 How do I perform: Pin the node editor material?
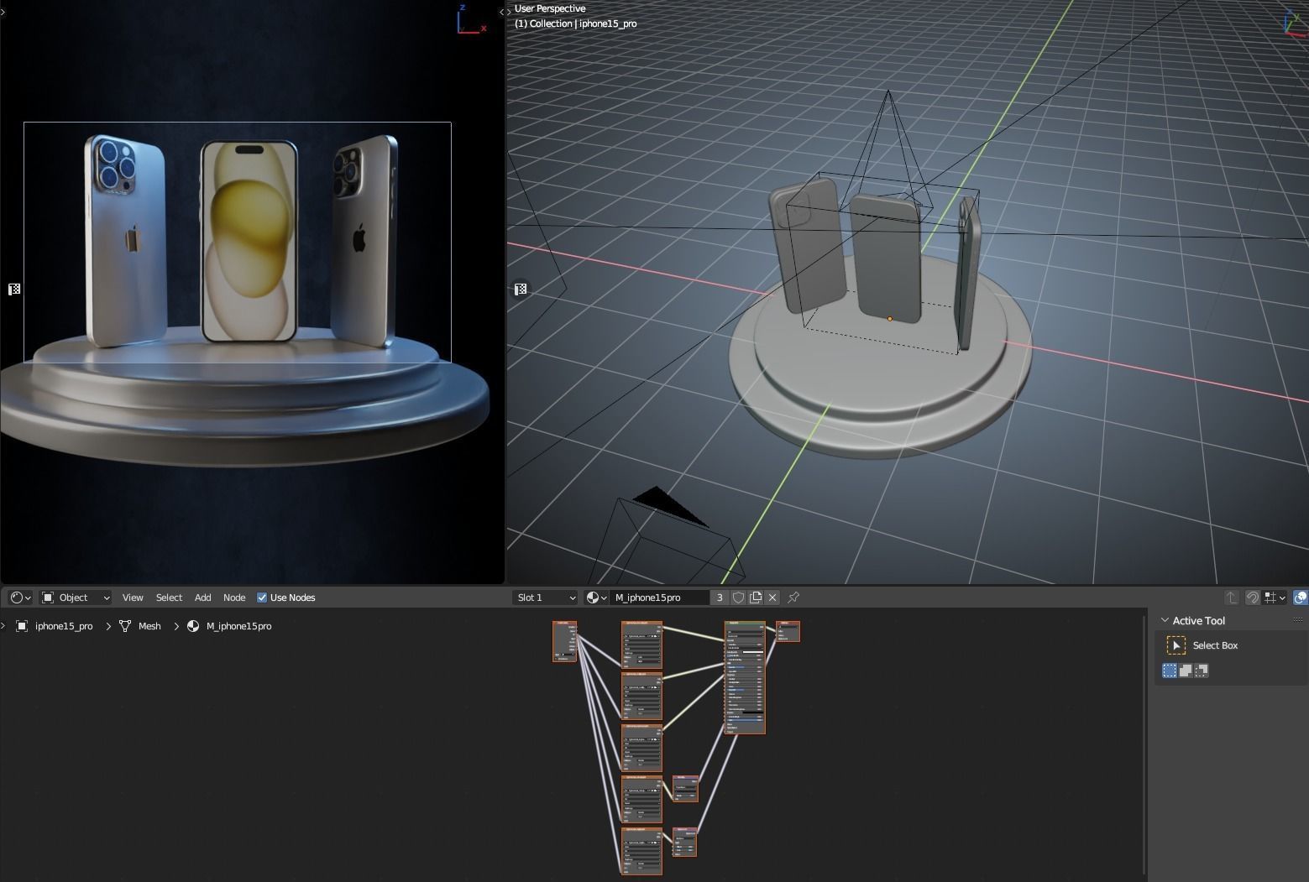793,598
